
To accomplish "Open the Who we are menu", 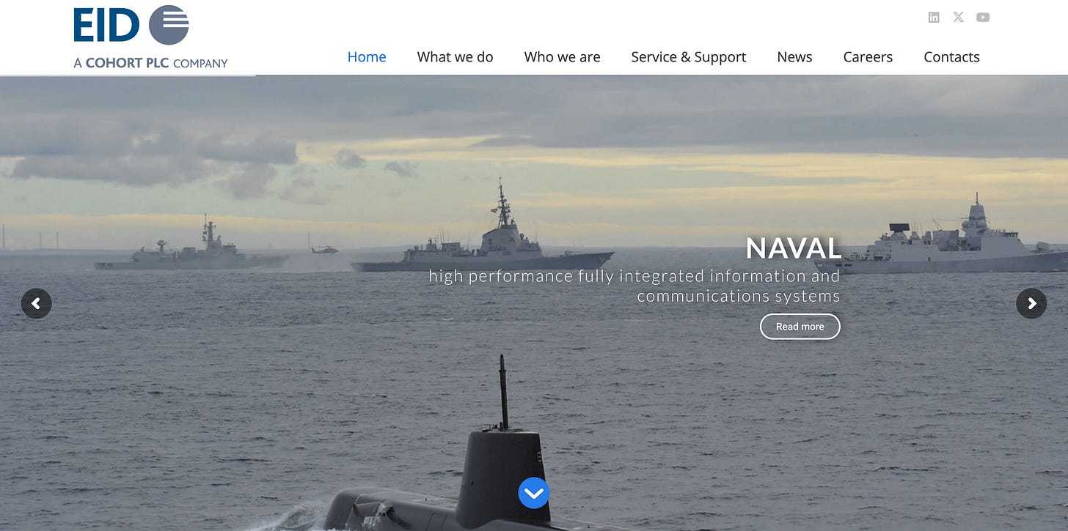I will (562, 57).
